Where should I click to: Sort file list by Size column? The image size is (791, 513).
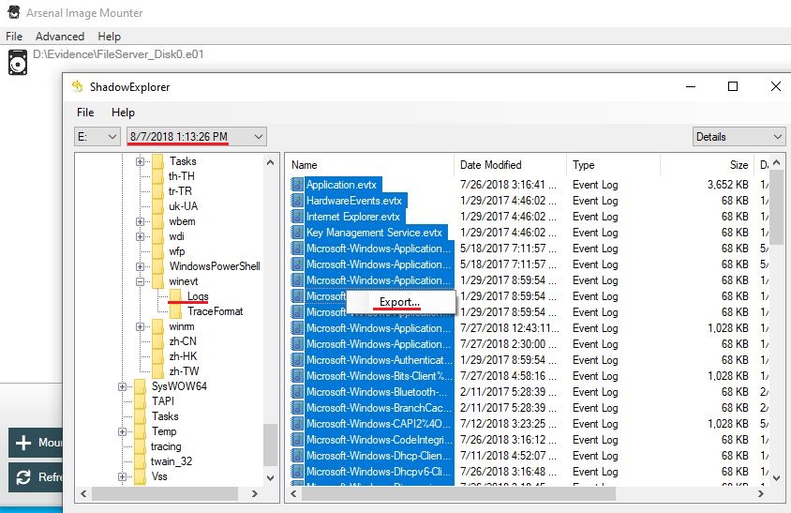click(707, 165)
